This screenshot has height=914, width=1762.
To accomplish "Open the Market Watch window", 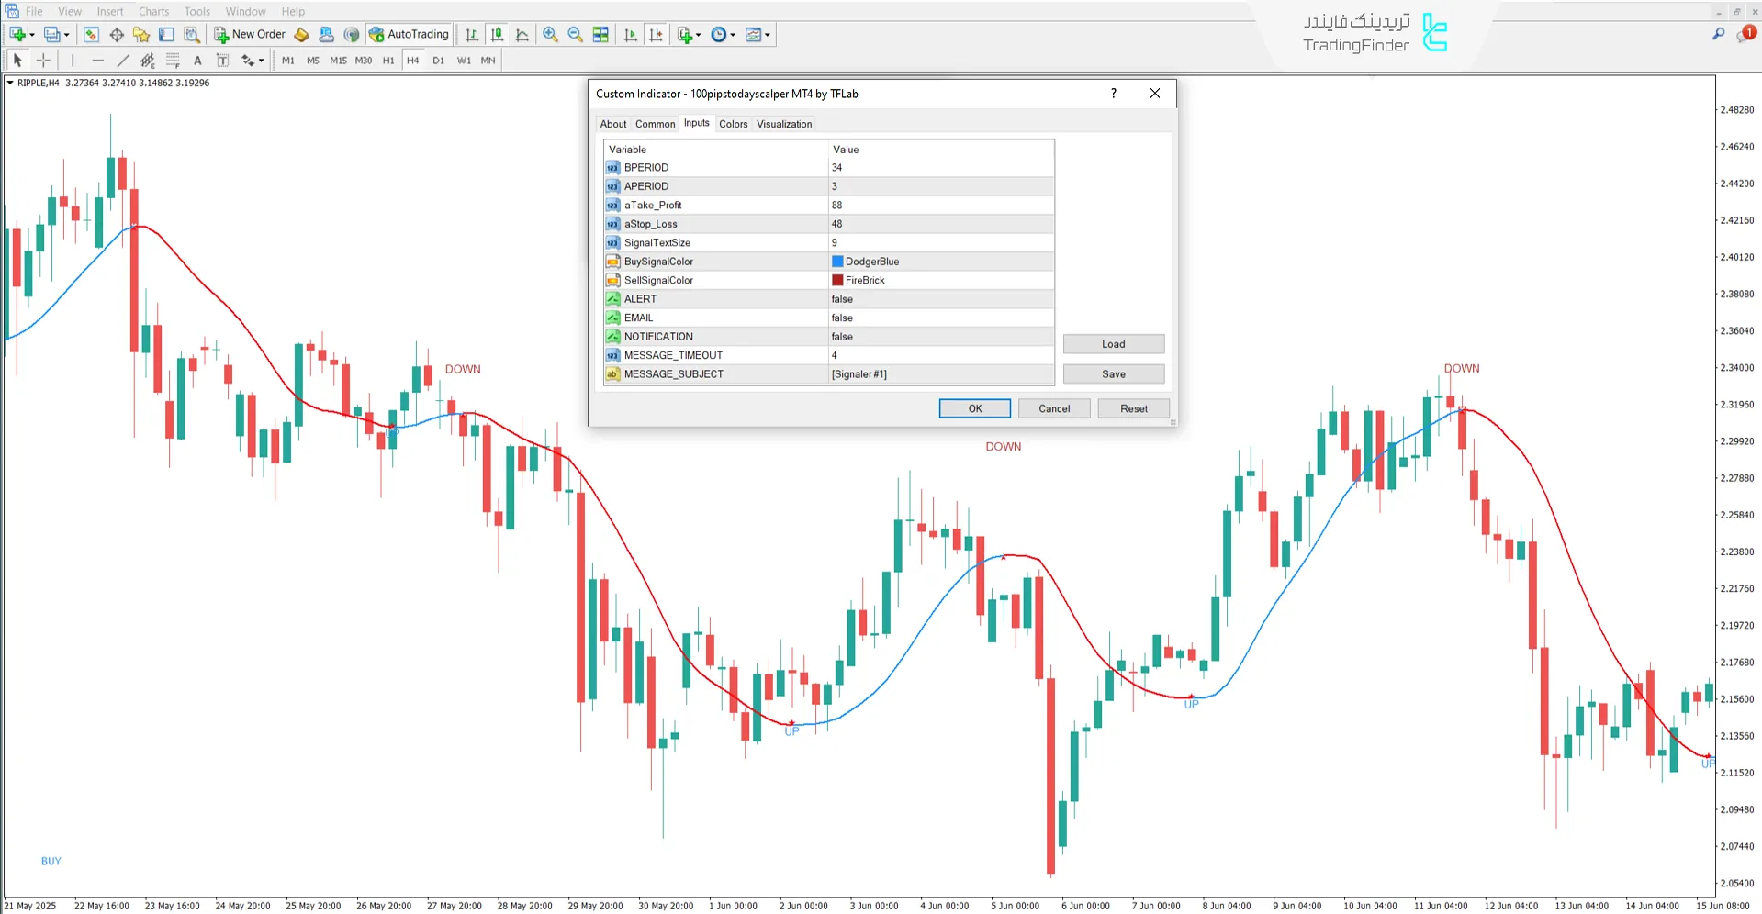I will 92,34.
